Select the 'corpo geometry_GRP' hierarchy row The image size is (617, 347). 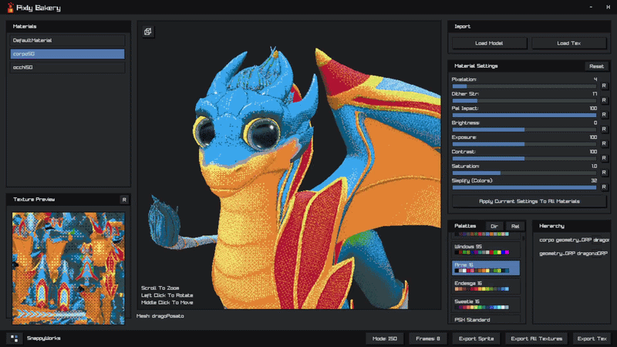[573, 240]
